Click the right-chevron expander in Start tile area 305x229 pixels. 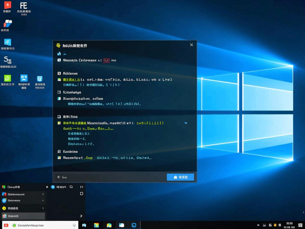click(x=81, y=216)
